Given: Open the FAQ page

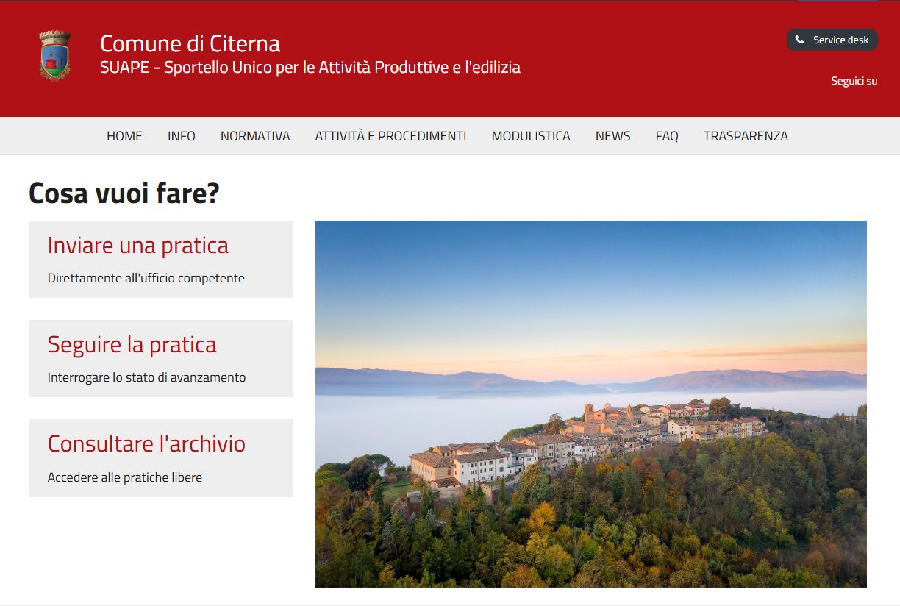Looking at the screenshot, I should click(x=667, y=136).
